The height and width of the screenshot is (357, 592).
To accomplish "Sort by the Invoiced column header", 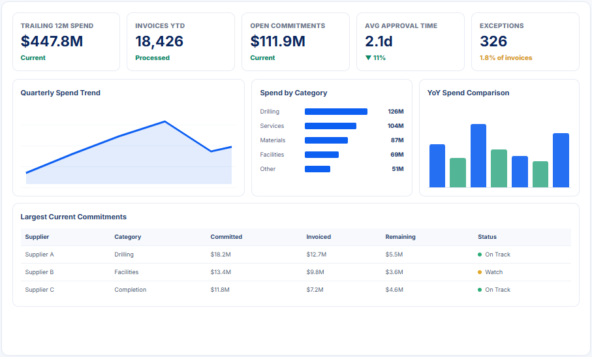I will [x=319, y=237].
